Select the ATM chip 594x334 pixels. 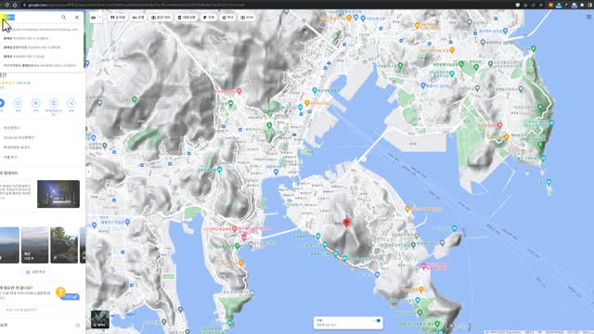(247, 18)
